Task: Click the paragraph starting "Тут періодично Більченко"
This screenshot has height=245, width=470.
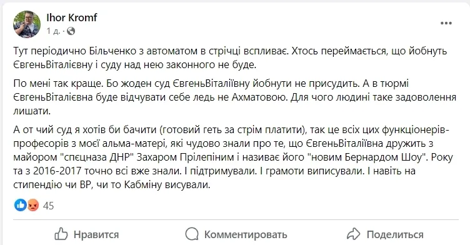Action: point(230,58)
